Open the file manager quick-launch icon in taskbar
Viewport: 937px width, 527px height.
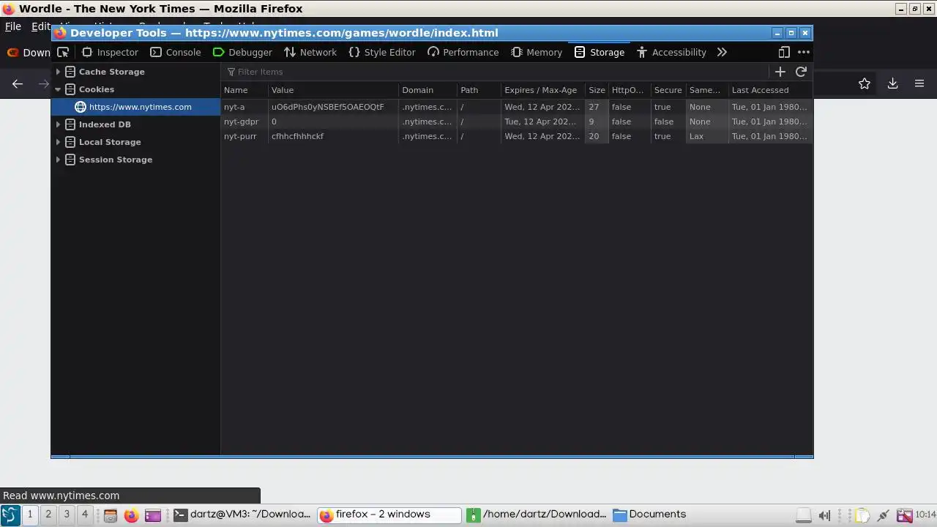(110, 515)
